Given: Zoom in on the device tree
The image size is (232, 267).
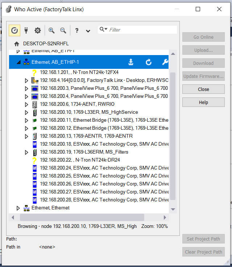Looking at the screenshot, I should [51, 30].
